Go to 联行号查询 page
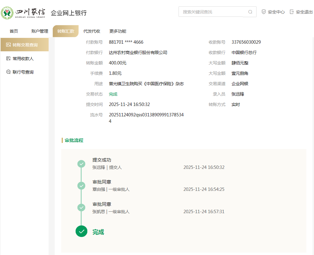This screenshot has width=314, height=255. pyautogui.click(x=23, y=72)
